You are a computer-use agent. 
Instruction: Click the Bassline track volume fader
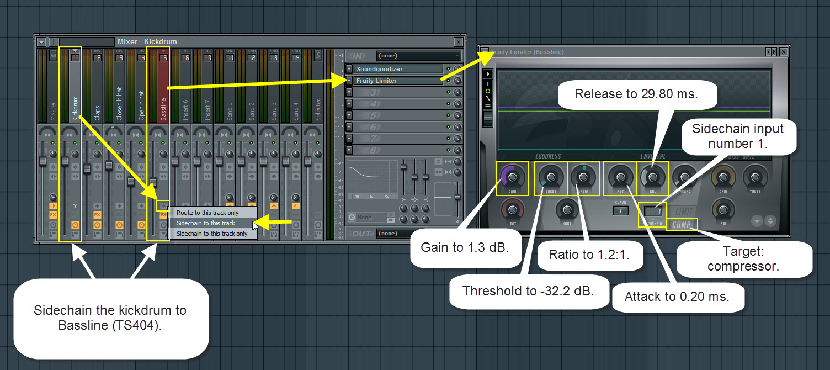tap(153, 181)
